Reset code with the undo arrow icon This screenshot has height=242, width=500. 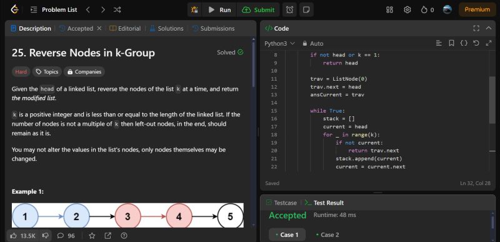coord(476,43)
